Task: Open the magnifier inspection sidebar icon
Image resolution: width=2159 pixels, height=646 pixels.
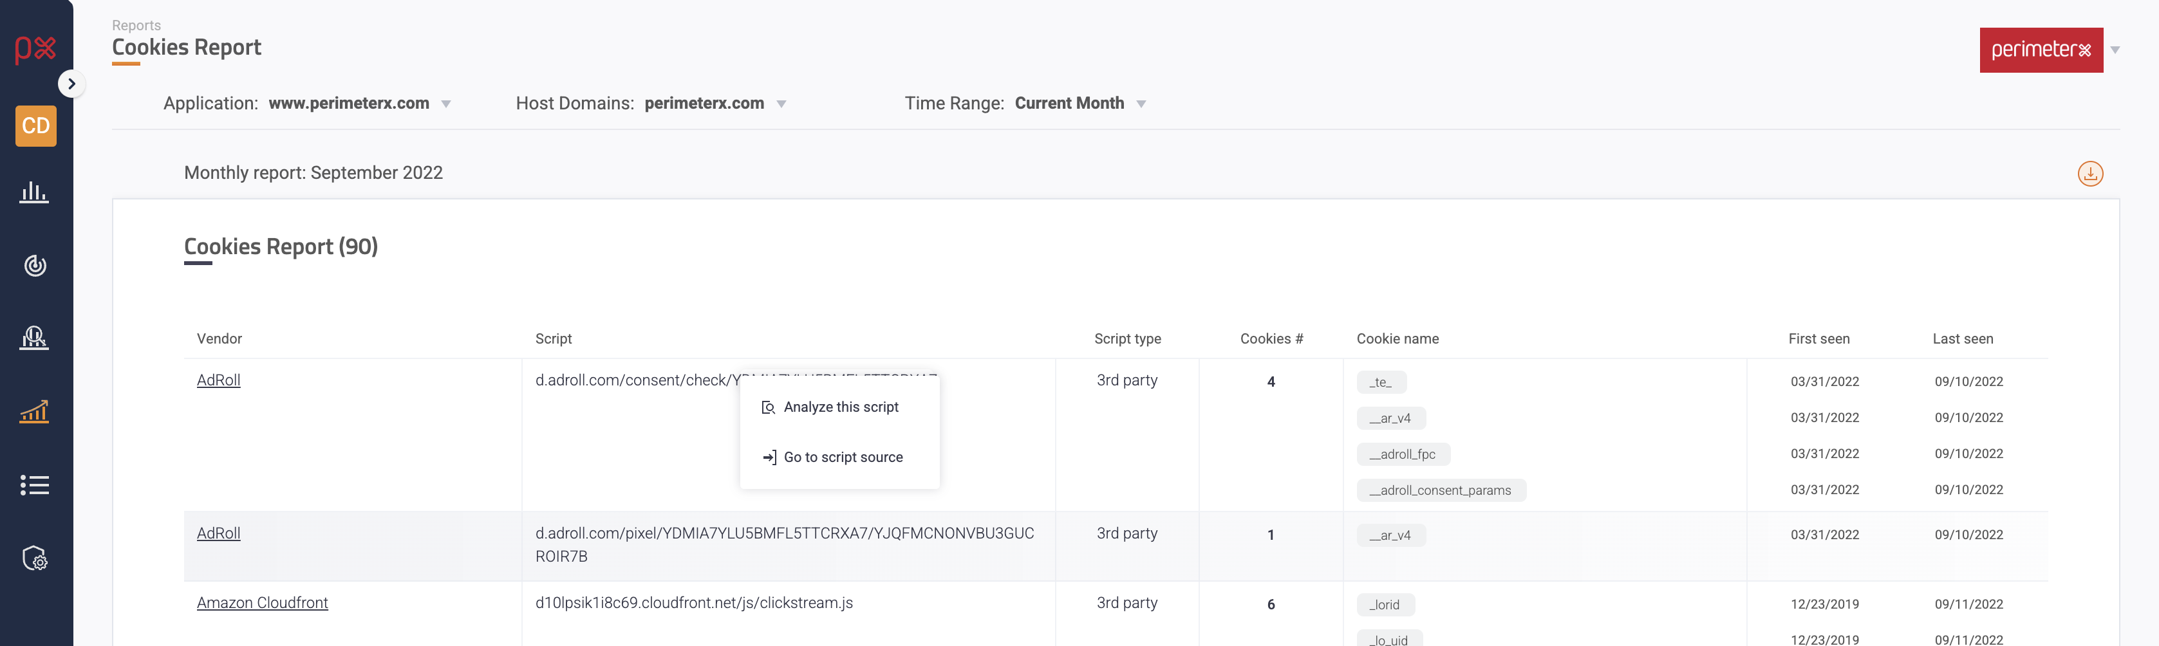Action: (x=34, y=338)
